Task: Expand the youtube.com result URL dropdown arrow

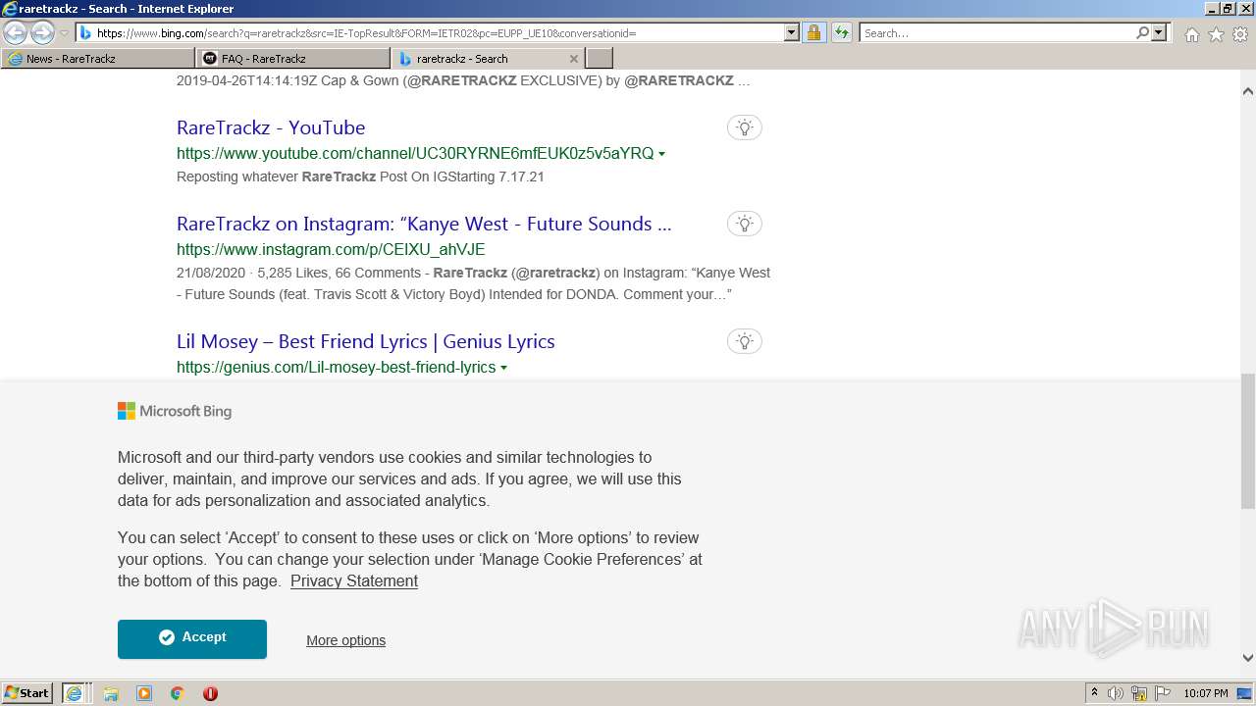Action: (x=662, y=154)
